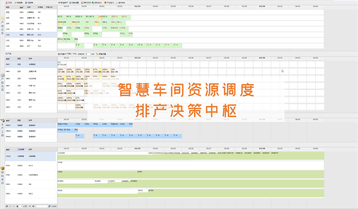Click the 24% load cell in H401 load row
358x209 pixels.
pos(115,71)
